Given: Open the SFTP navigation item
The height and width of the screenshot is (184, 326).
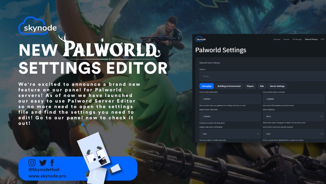Looking at the screenshot, I should pos(322,39).
